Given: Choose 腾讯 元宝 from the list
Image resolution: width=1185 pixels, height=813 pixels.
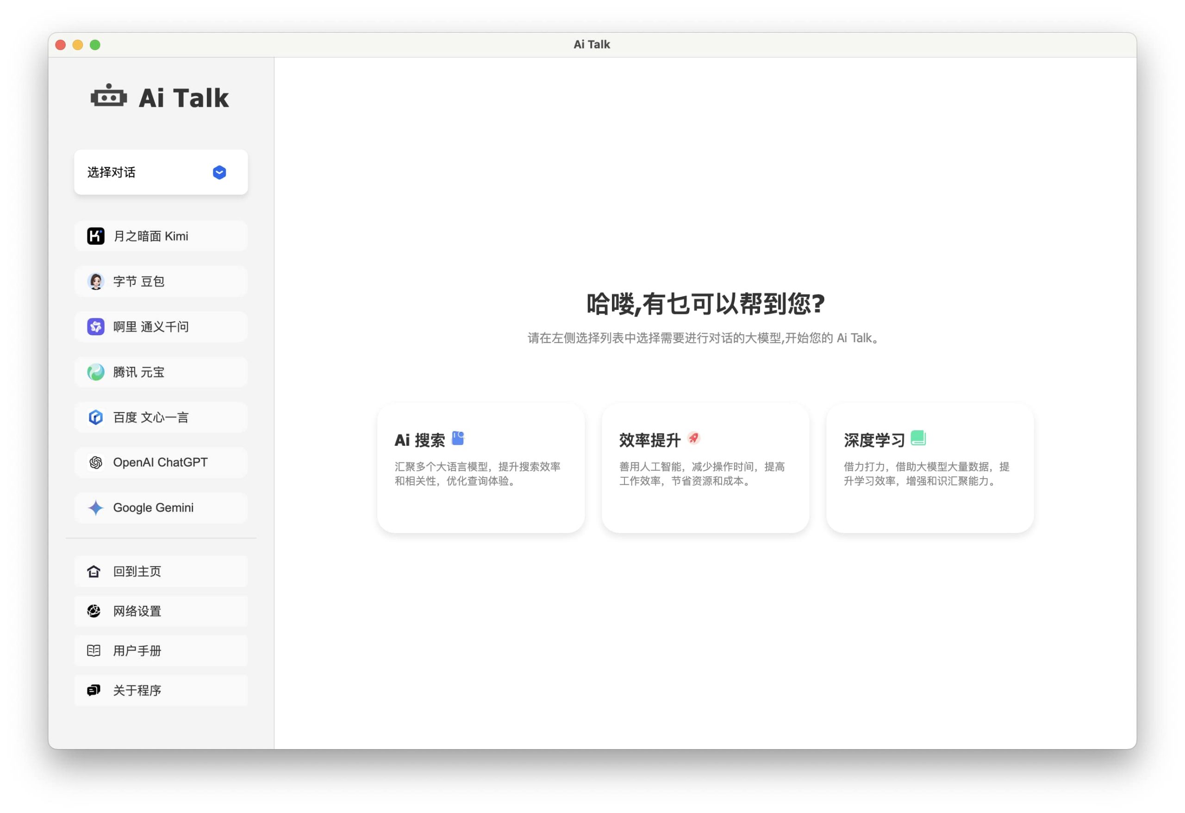Looking at the screenshot, I should (x=161, y=372).
